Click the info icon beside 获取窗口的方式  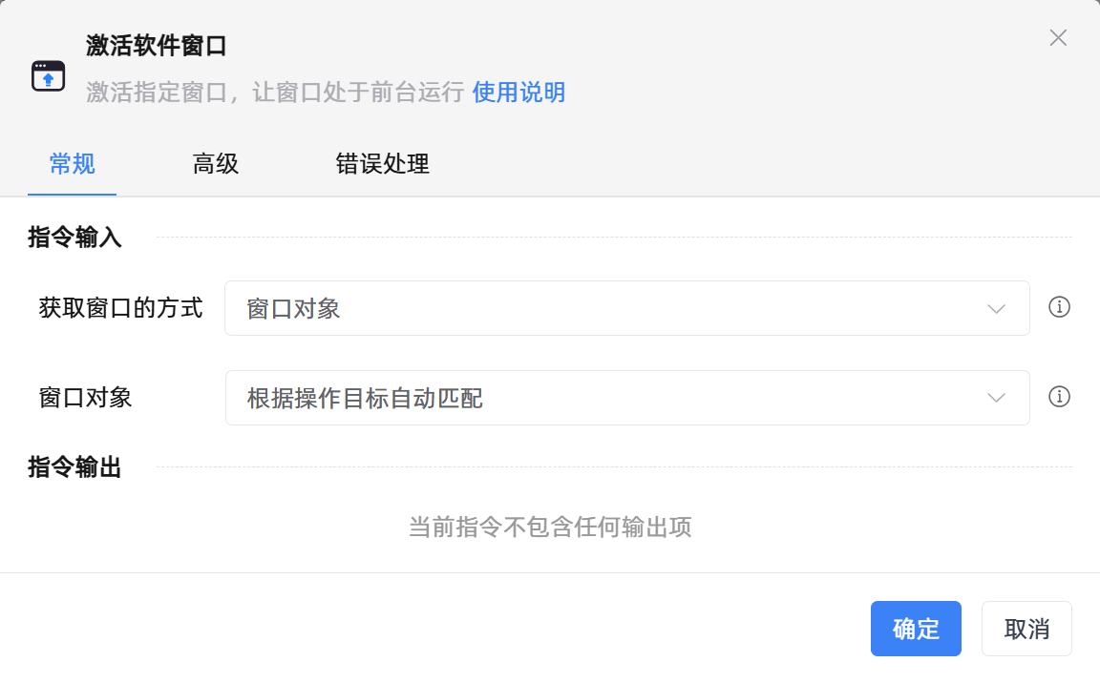click(x=1059, y=307)
